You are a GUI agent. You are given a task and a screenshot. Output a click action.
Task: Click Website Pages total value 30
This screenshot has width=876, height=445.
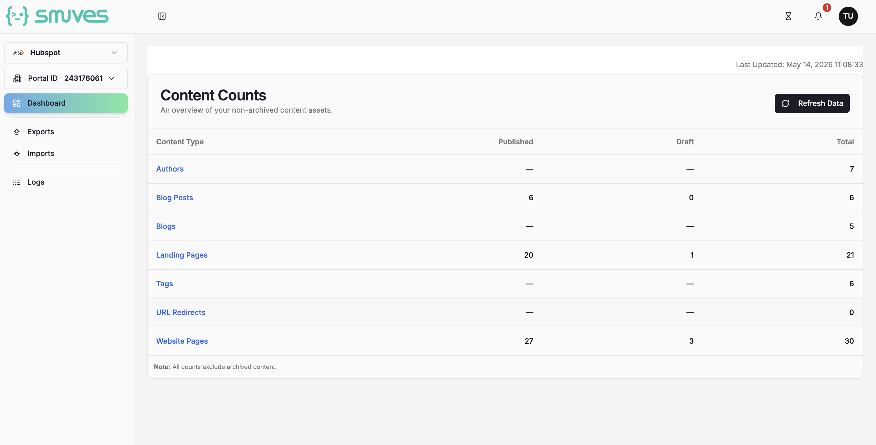coord(849,341)
